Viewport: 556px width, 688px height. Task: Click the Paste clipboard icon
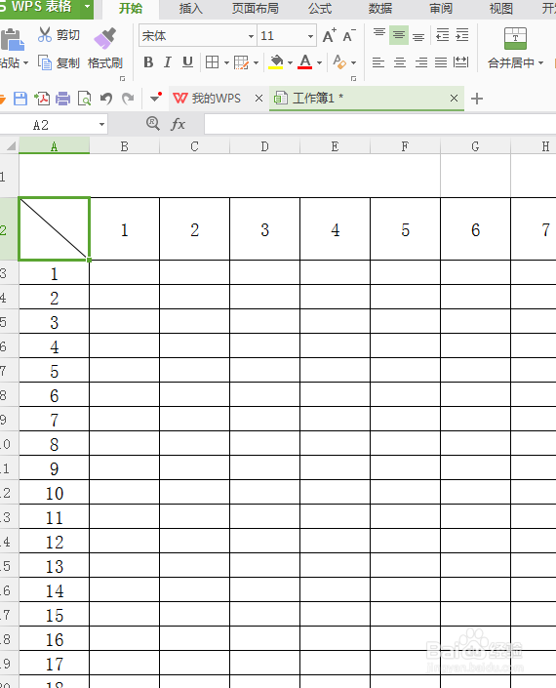point(13,40)
